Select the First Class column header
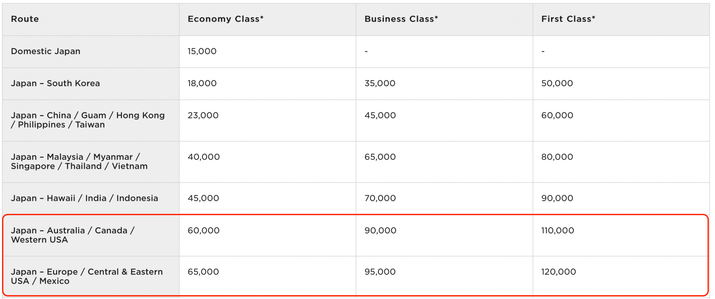Viewport: 715px width, 299px height. (x=568, y=19)
